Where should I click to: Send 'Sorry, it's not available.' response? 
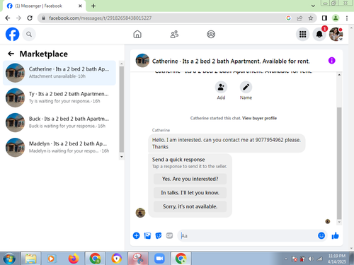(x=190, y=206)
